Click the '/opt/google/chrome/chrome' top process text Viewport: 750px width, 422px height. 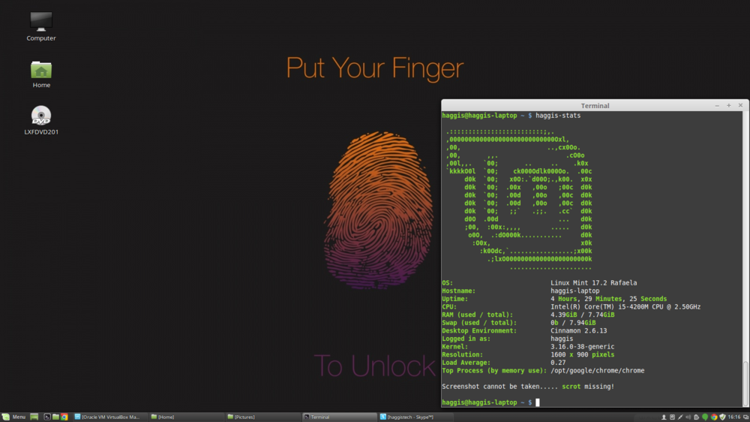tap(598, 370)
